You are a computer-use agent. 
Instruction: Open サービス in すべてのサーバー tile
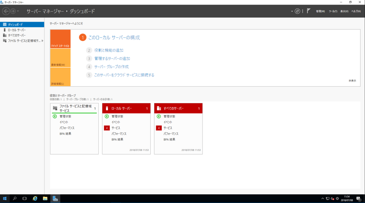coord(168,128)
